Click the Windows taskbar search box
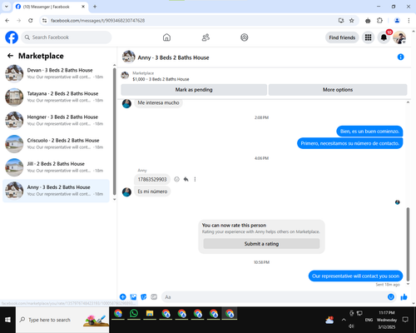Screen dimensions: 416x333 point(62,320)
